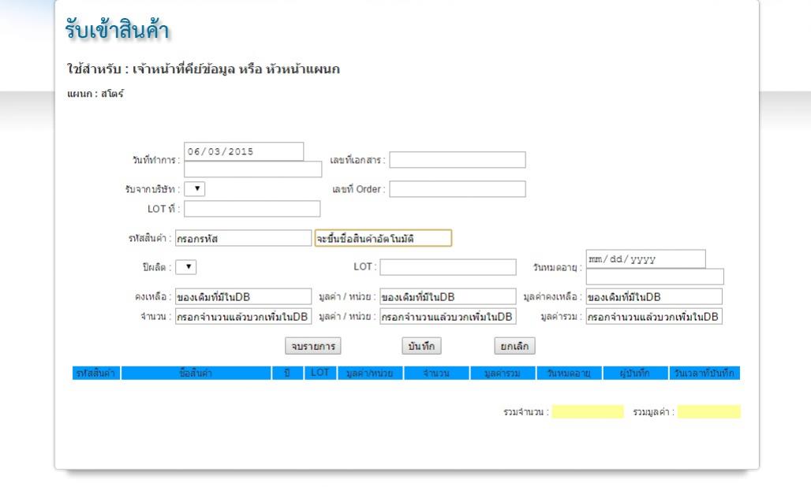Click the จบรายการ button
Image resolution: width=811 pixels, height=487 pixels.
(313, 346)
